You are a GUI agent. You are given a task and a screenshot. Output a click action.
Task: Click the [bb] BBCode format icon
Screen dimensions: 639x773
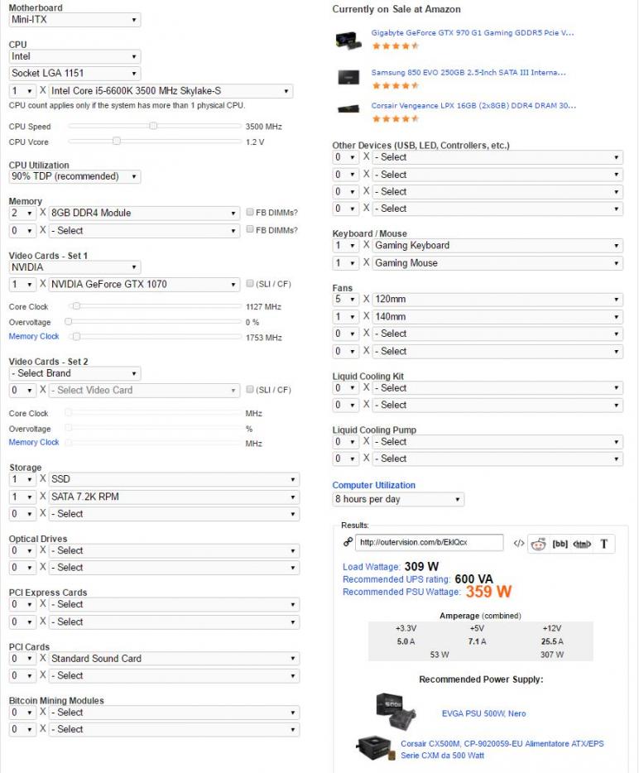[560, 544]
